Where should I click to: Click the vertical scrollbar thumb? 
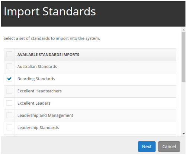(184, 57)
